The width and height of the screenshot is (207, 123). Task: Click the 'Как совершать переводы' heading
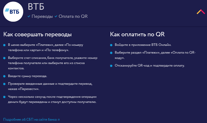pyautogui.click(x=38, y=34)
